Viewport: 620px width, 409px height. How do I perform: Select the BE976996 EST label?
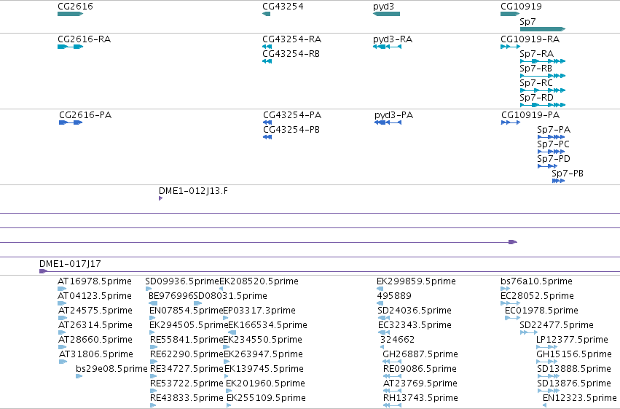(x=170, y=296)
